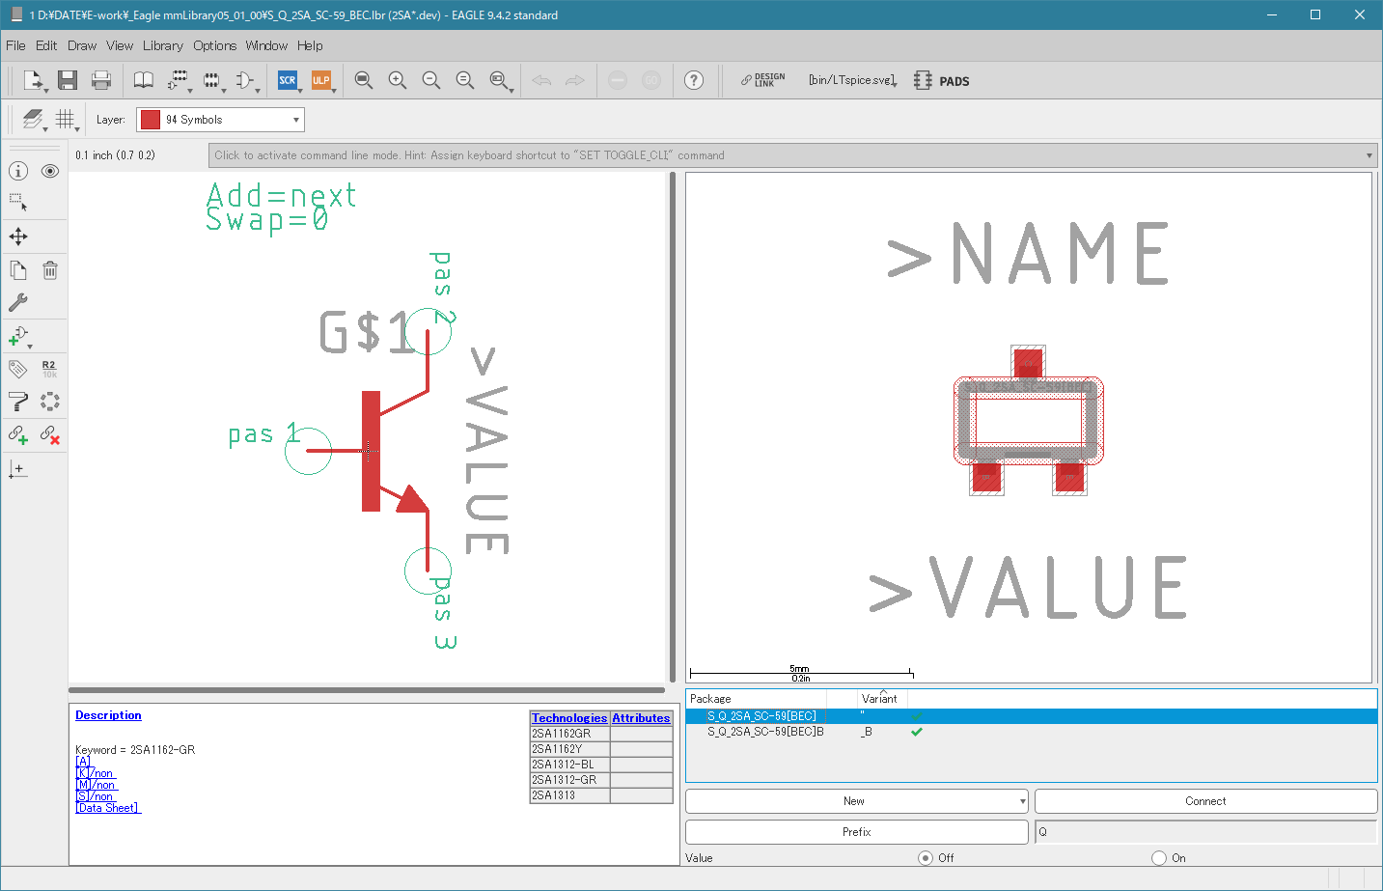
Task: Select the Replace package tool
Action: (x=50, y=402)
